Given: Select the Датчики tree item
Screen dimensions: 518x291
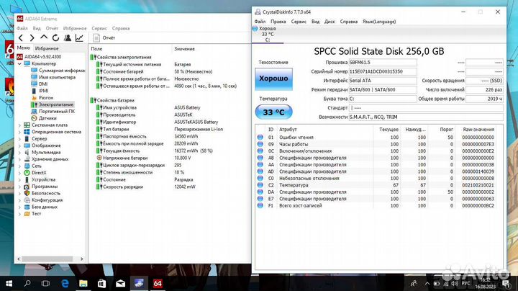Looking at the screenshot, I should [x=44, y=118].
